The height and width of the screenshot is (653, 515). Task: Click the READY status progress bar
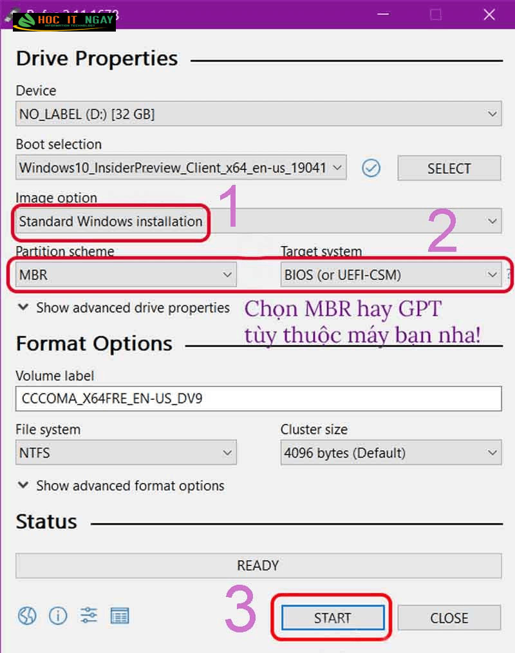(x=259, y=565)
